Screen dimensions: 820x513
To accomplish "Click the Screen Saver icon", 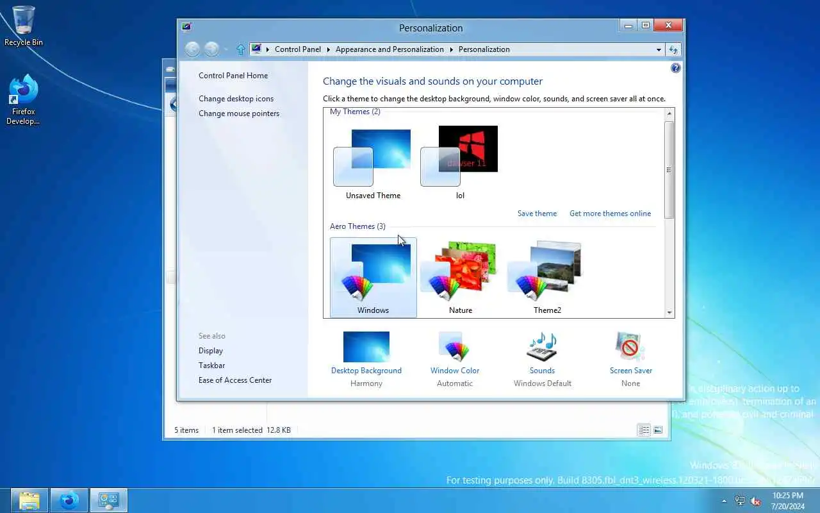I will pos(630,347).
